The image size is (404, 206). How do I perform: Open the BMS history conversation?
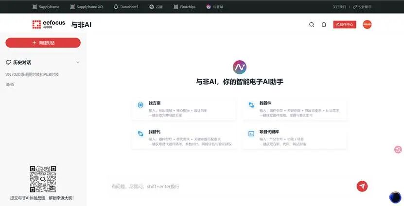[x=10, y=85]
